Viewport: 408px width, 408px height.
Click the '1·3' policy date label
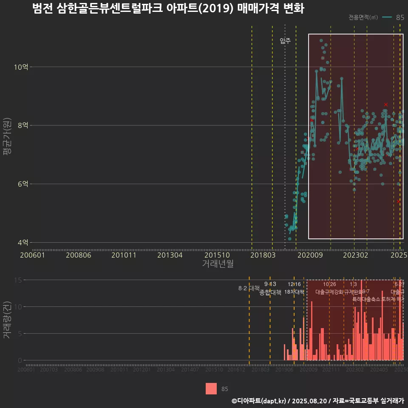pos(353,284)
